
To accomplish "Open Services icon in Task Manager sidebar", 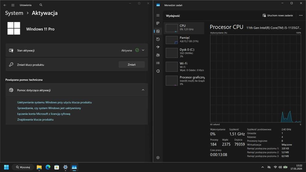I will [x=158, y=71].
